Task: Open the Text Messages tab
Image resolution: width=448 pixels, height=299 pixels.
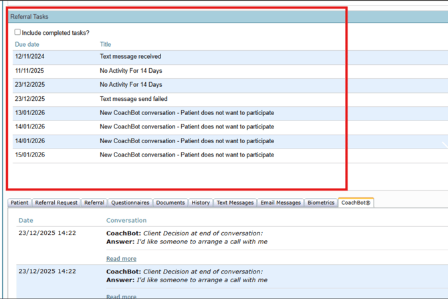Action: click(x=235, y=203)
